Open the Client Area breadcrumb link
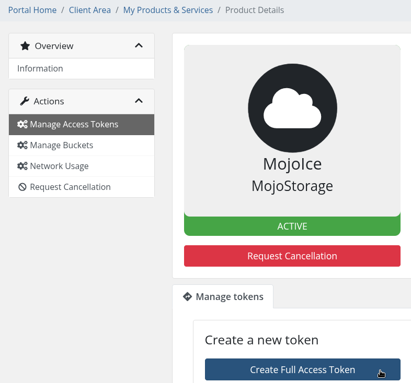411x383 pixels. point(90,10)
